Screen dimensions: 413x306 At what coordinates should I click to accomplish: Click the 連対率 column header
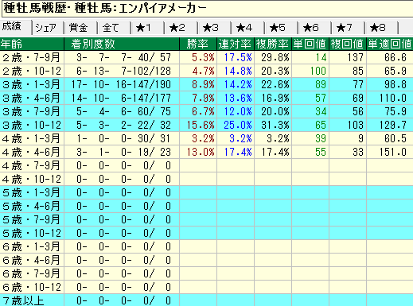236,44
